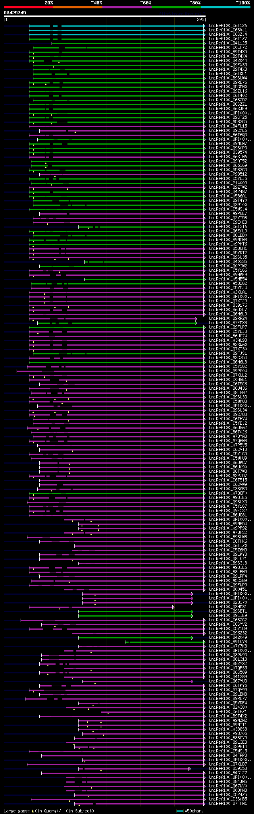Open hit UniRef100_C6SVJ1
The height and width of the screenshot is (814, 254).
[x=228, y=30]
